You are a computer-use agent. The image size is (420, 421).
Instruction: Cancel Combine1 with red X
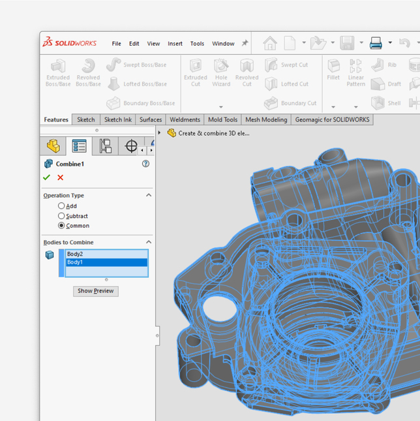coord(61,178)
